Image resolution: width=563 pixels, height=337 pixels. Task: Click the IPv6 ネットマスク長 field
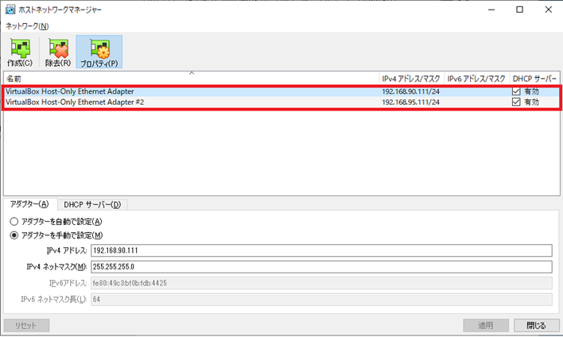click(x=321, y=300)
